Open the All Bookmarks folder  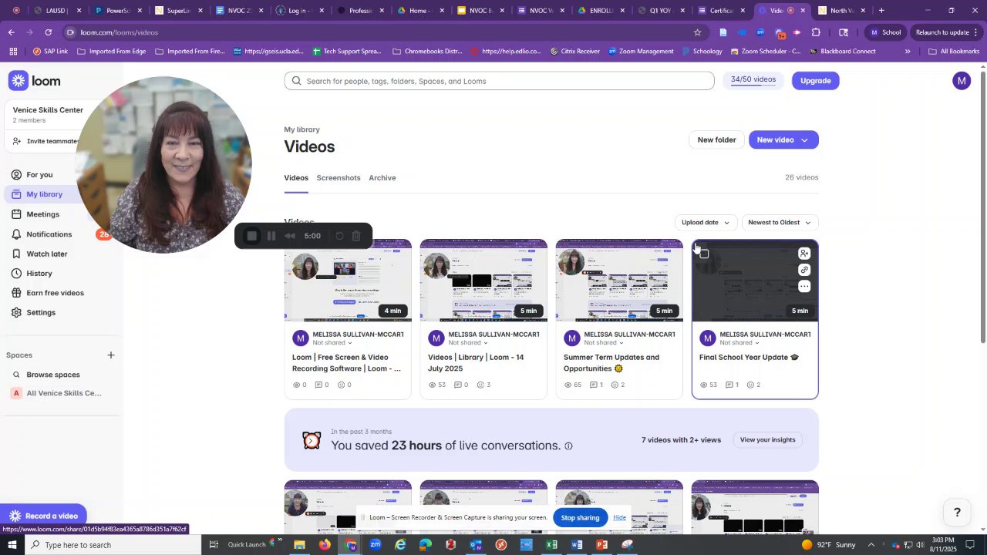pos(954,52)
